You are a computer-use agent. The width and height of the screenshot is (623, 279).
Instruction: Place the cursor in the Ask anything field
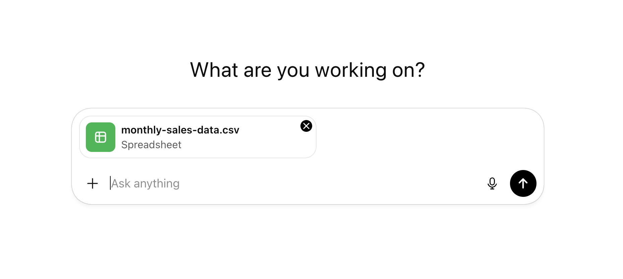[x=201, y=183]
